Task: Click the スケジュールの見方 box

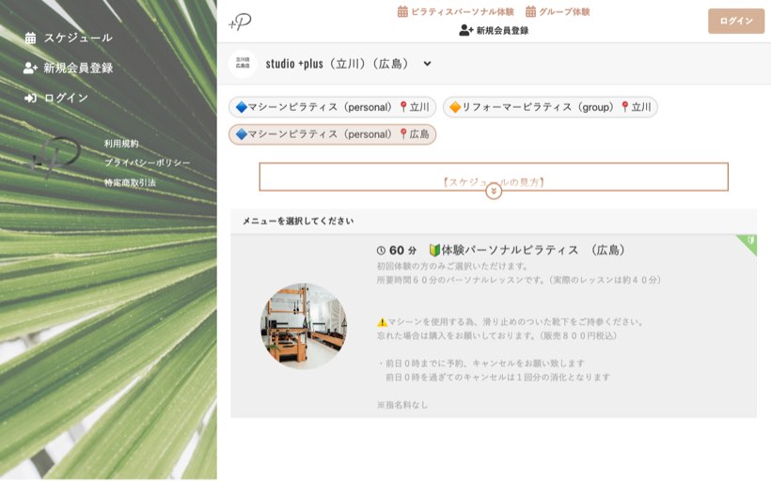Action: click(x=494, y=177)
